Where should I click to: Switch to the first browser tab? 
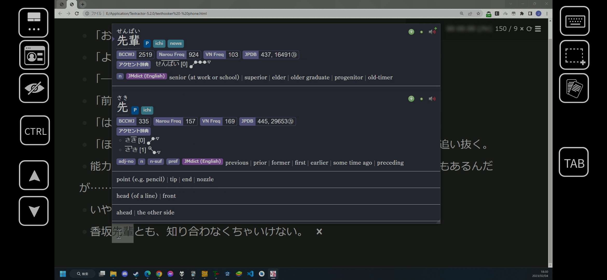[62, 4]
